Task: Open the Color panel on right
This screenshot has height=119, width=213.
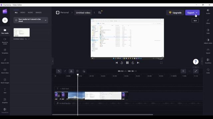Action: coord(208,71)
